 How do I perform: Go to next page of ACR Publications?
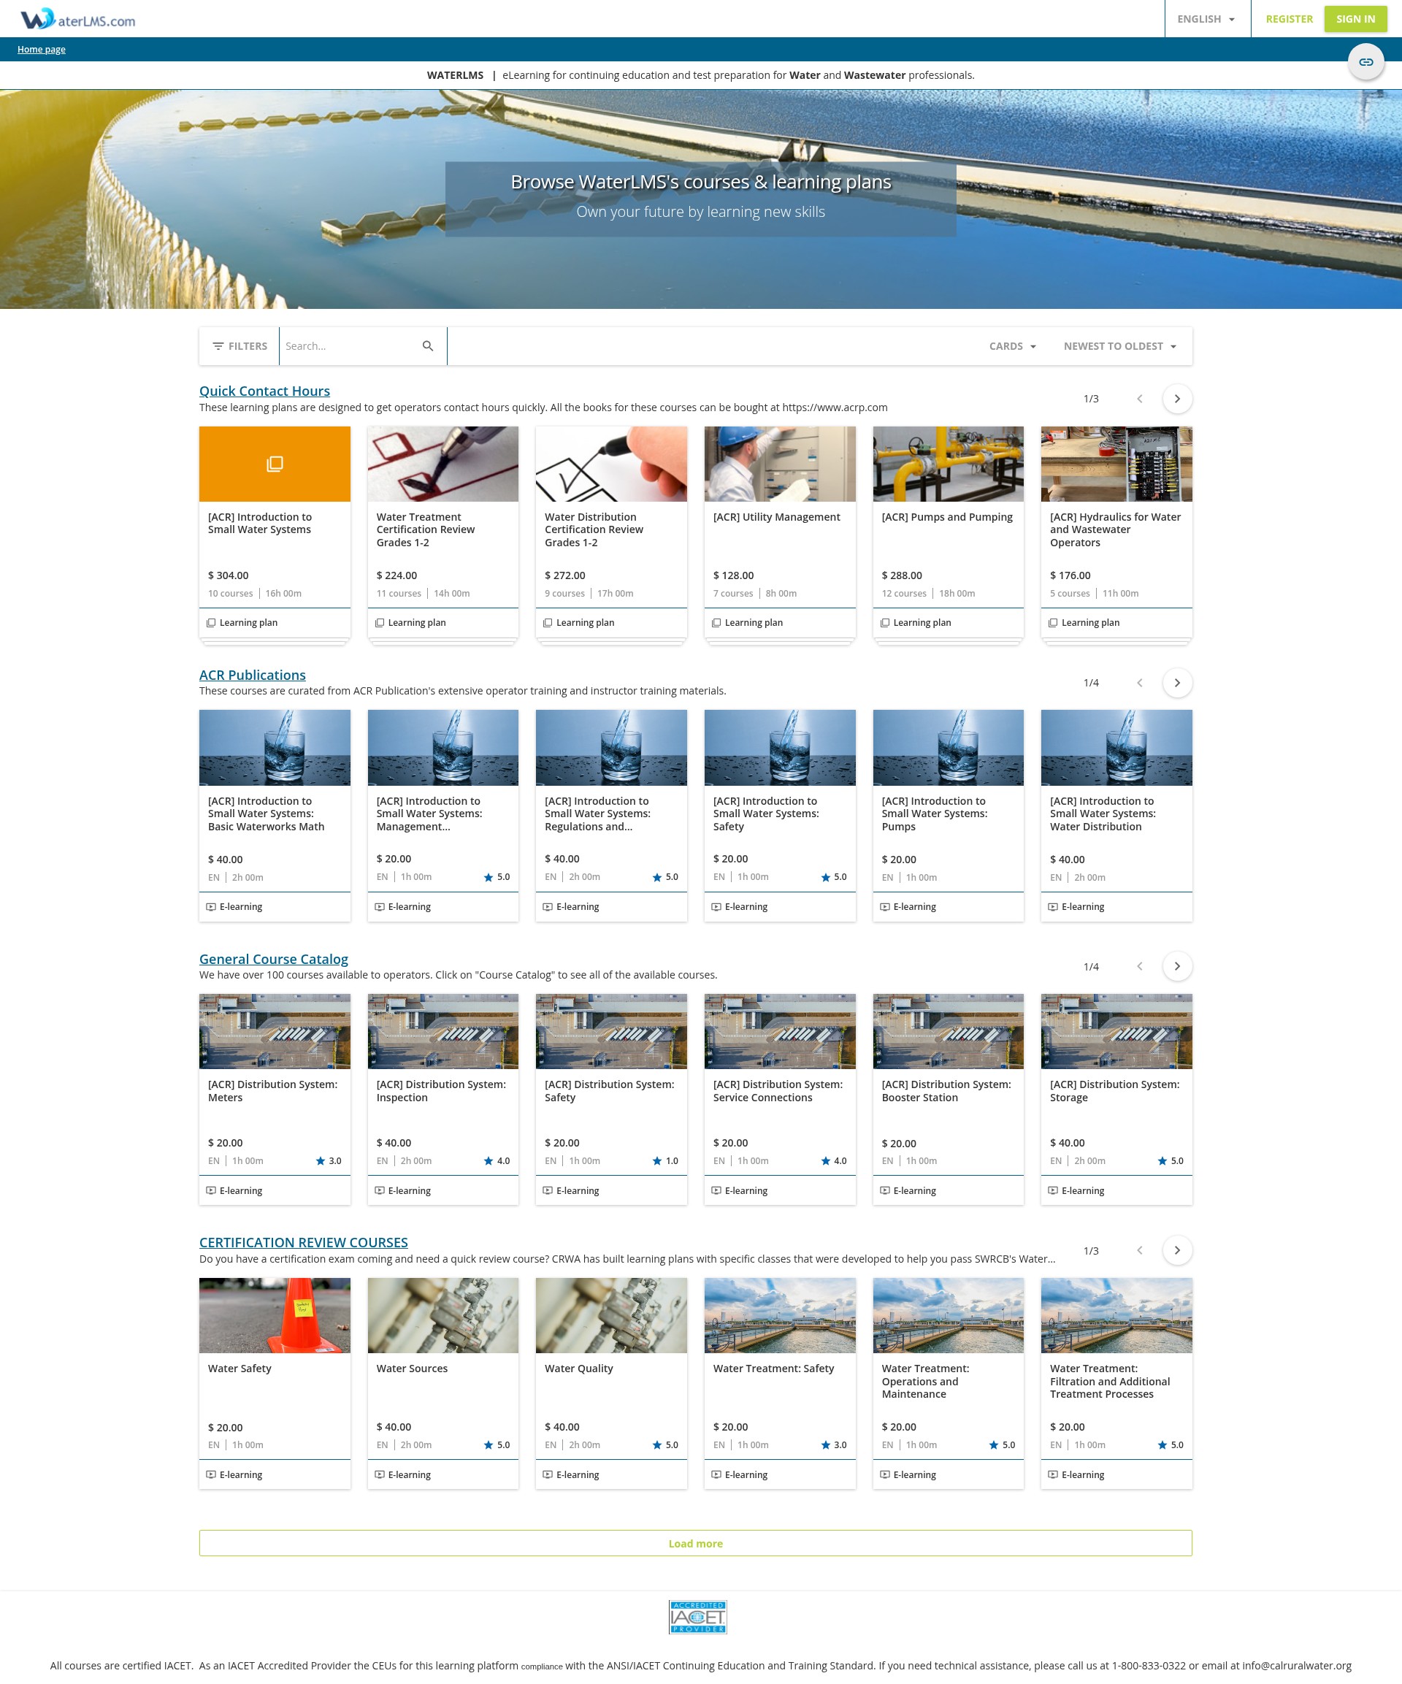[1176, 682]
